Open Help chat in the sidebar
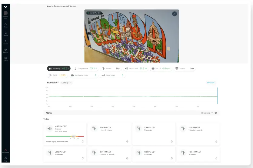This screenshot has width=253, height=168. click(6, 159)
